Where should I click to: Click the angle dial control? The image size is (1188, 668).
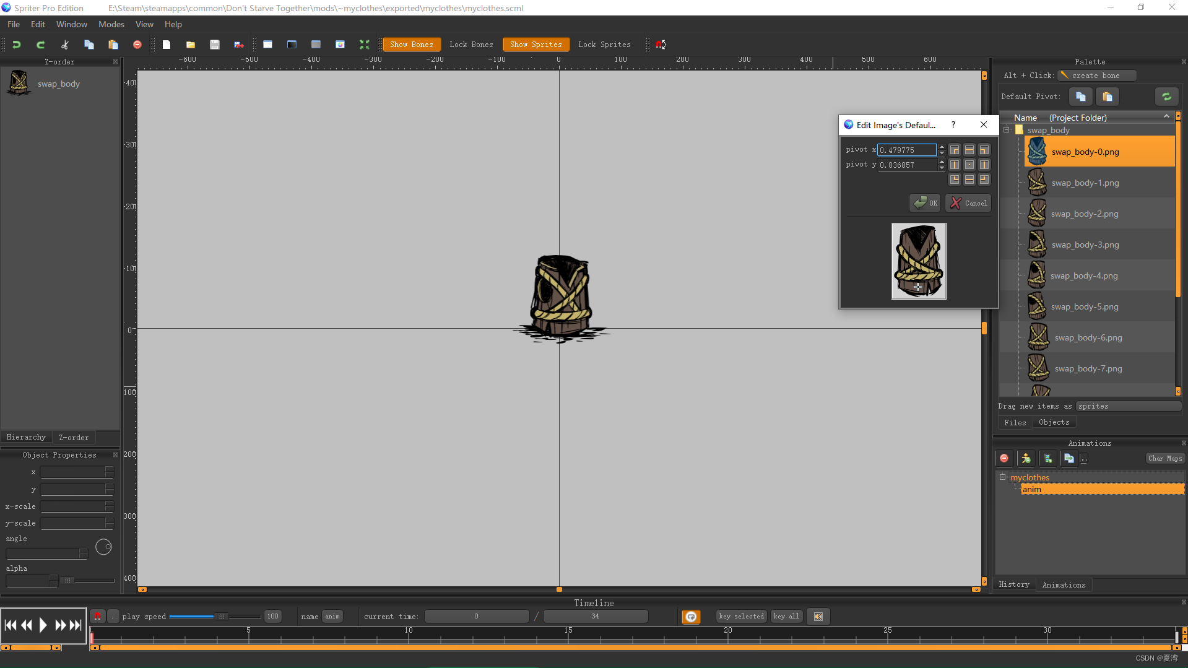[103, 547]
